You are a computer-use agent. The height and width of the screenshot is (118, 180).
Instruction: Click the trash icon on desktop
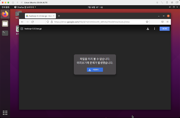point(17,29)
